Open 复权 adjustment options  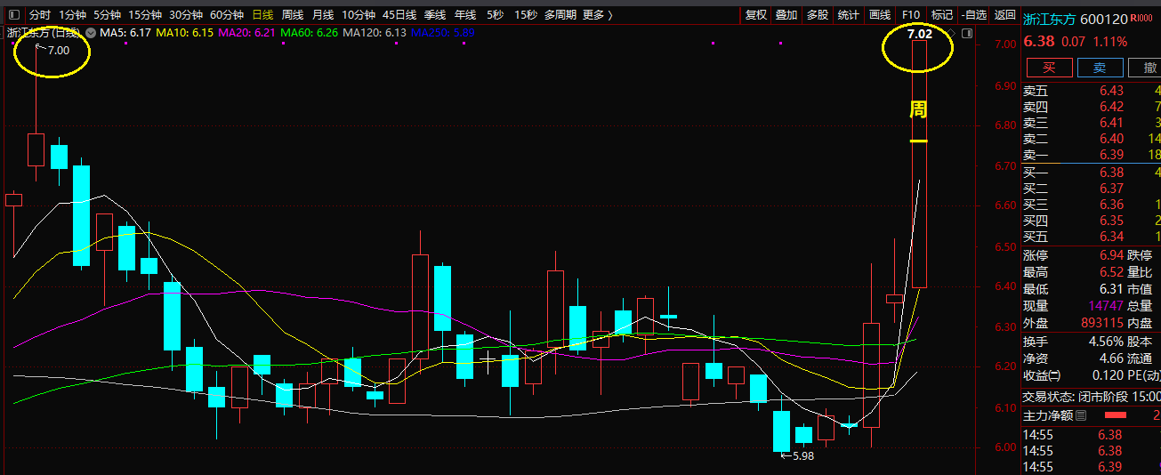pos(756,15)
